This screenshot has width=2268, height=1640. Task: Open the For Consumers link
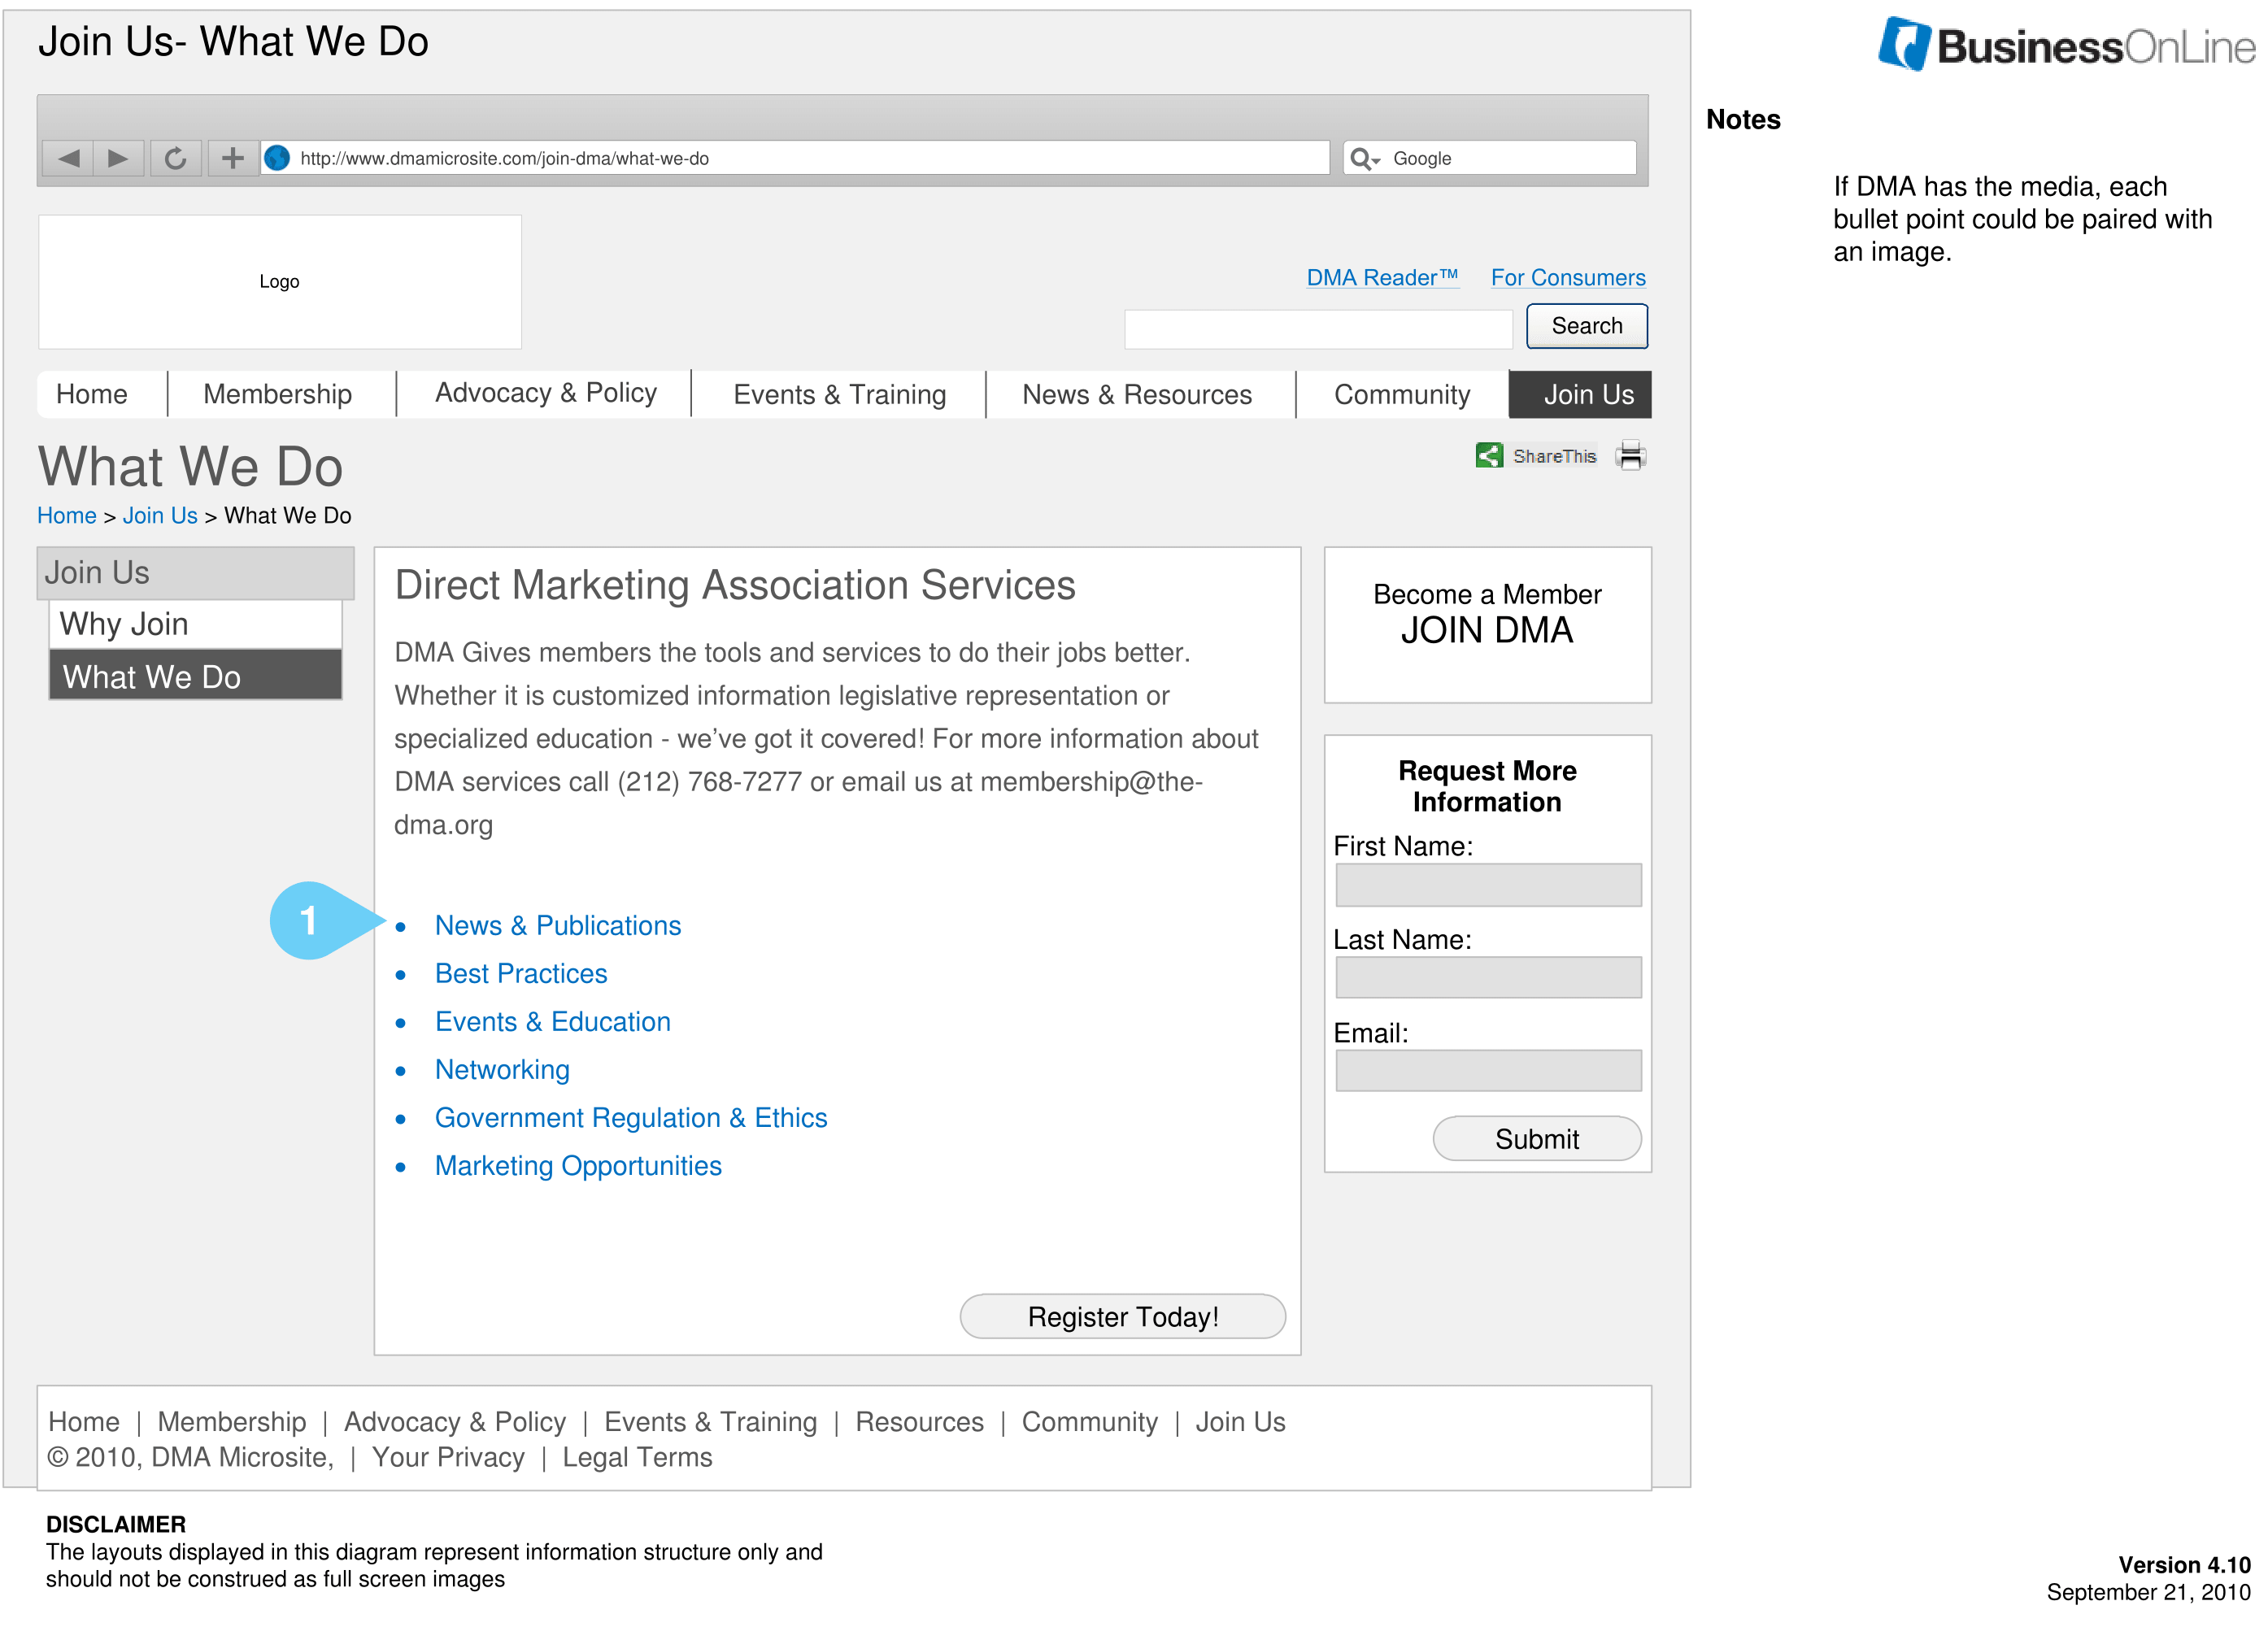click(1568, 278)
